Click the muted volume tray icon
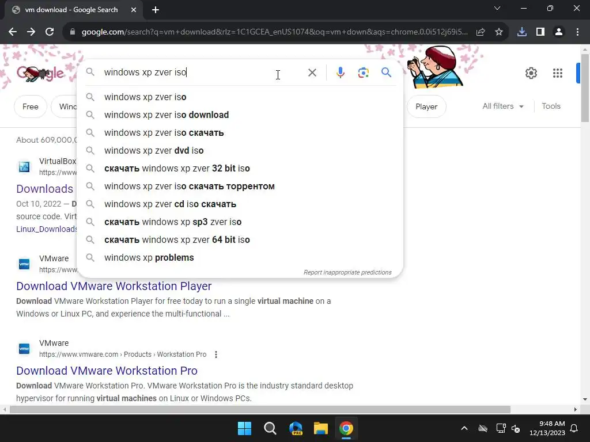Viewport: 590px width, 442px height. tap(516, 428)
